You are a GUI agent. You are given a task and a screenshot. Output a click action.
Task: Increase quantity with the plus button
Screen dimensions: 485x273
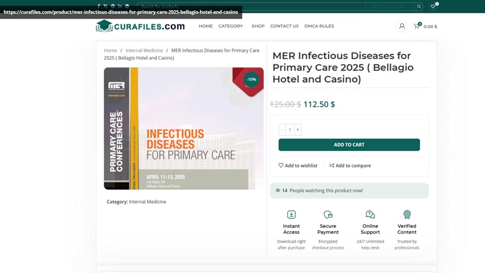coord(297,130)
